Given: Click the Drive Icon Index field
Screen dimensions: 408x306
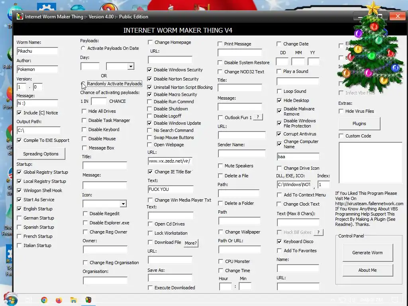Looking at the screenshot, I should [x=324, y=184].
